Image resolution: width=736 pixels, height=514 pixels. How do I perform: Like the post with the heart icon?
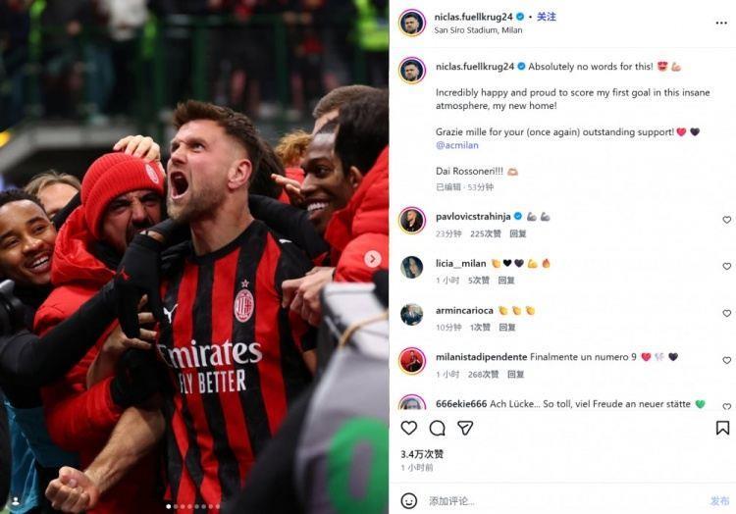tap(409, 428)
